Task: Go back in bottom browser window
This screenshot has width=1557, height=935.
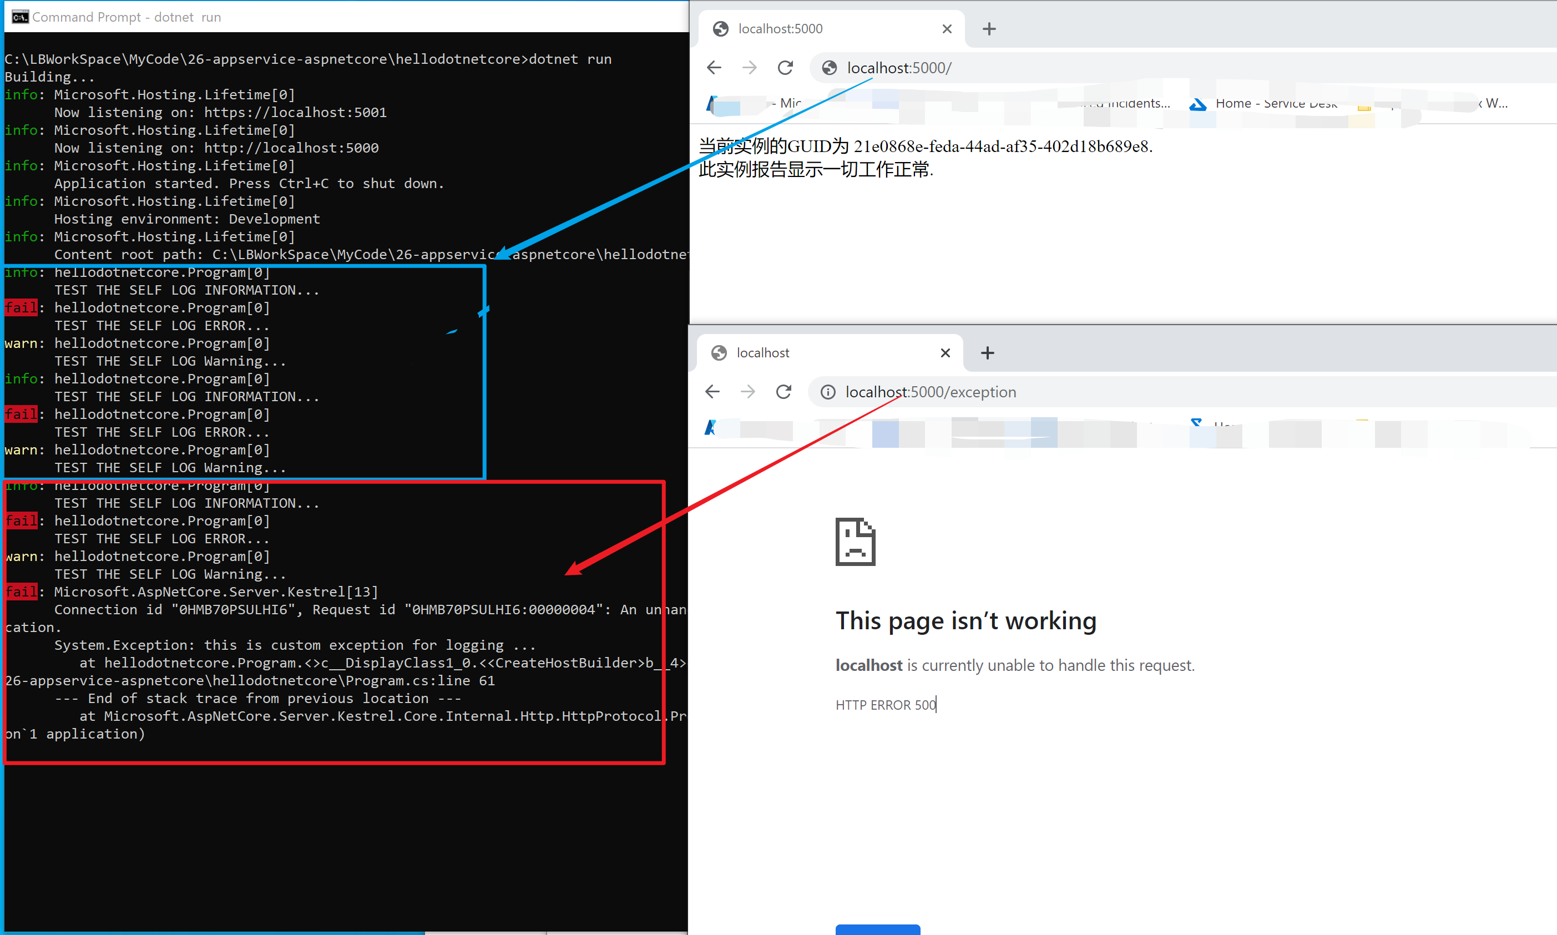Action: [x=712, y=392]
